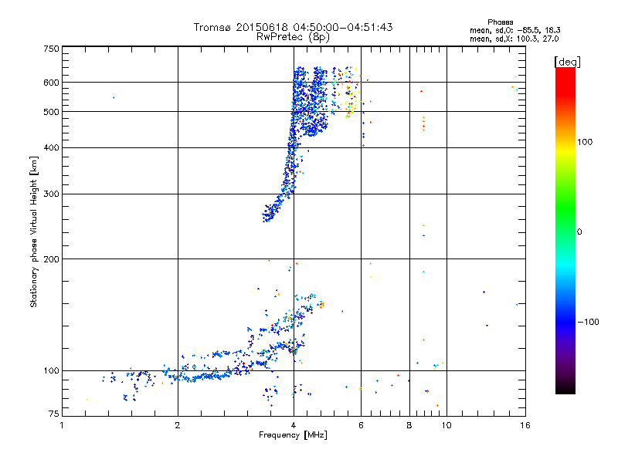
Task: Click the '0' colorbar tick label
Action: click(x=579, y=232)
